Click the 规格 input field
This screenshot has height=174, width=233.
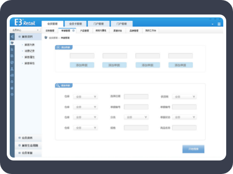coord(136,128)
